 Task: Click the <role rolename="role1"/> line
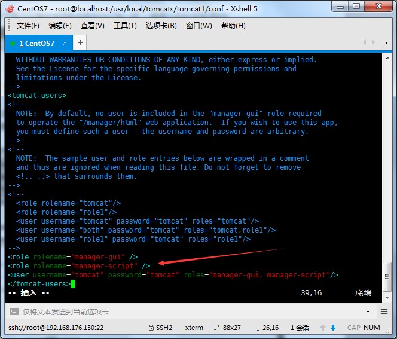pos(66,212)
